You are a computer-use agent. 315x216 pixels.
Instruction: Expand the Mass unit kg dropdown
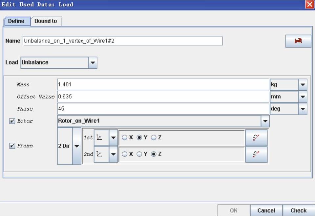coord(303,85)
